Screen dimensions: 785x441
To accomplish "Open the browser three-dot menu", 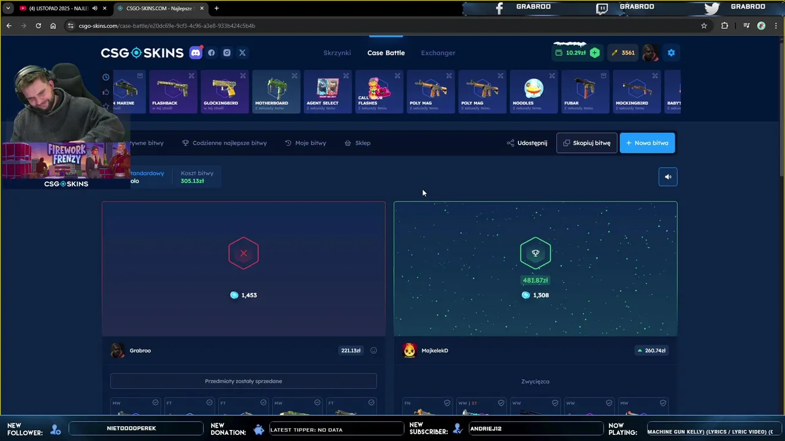I will point(775,26).
